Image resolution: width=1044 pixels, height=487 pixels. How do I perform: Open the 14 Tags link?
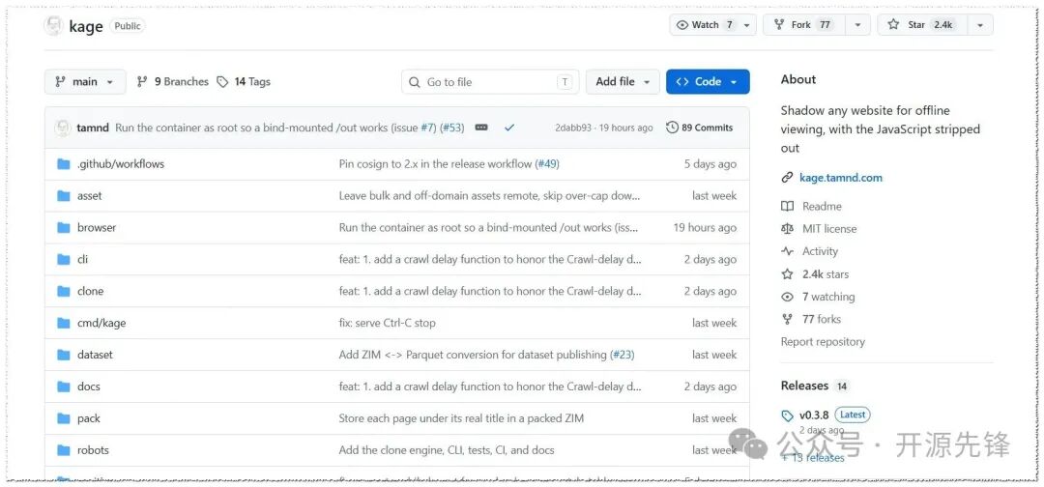[244, 82]
